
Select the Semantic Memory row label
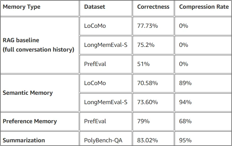[x=28, y=93]
